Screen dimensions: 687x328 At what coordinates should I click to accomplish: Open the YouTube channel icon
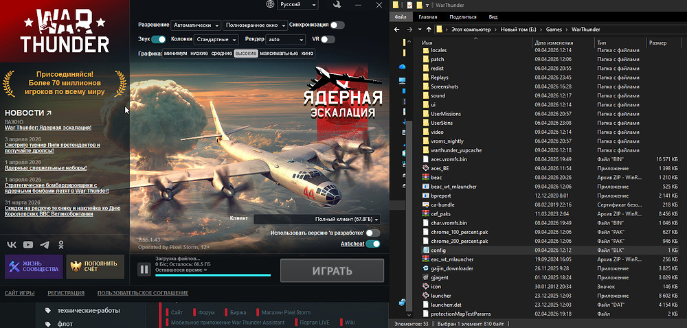(x=28, y=244)
